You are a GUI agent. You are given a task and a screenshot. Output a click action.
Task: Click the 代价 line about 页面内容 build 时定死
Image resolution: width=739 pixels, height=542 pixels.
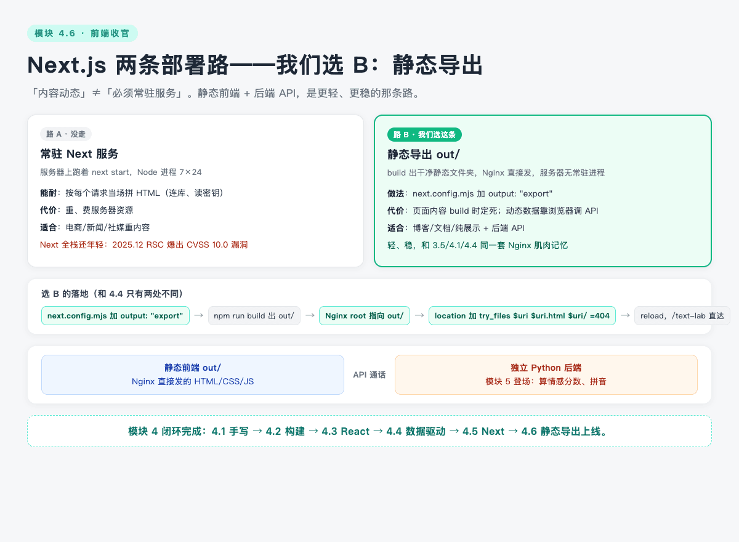point(493,211)
